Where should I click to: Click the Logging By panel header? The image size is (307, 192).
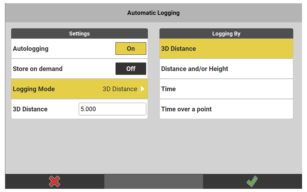[226, 34]
